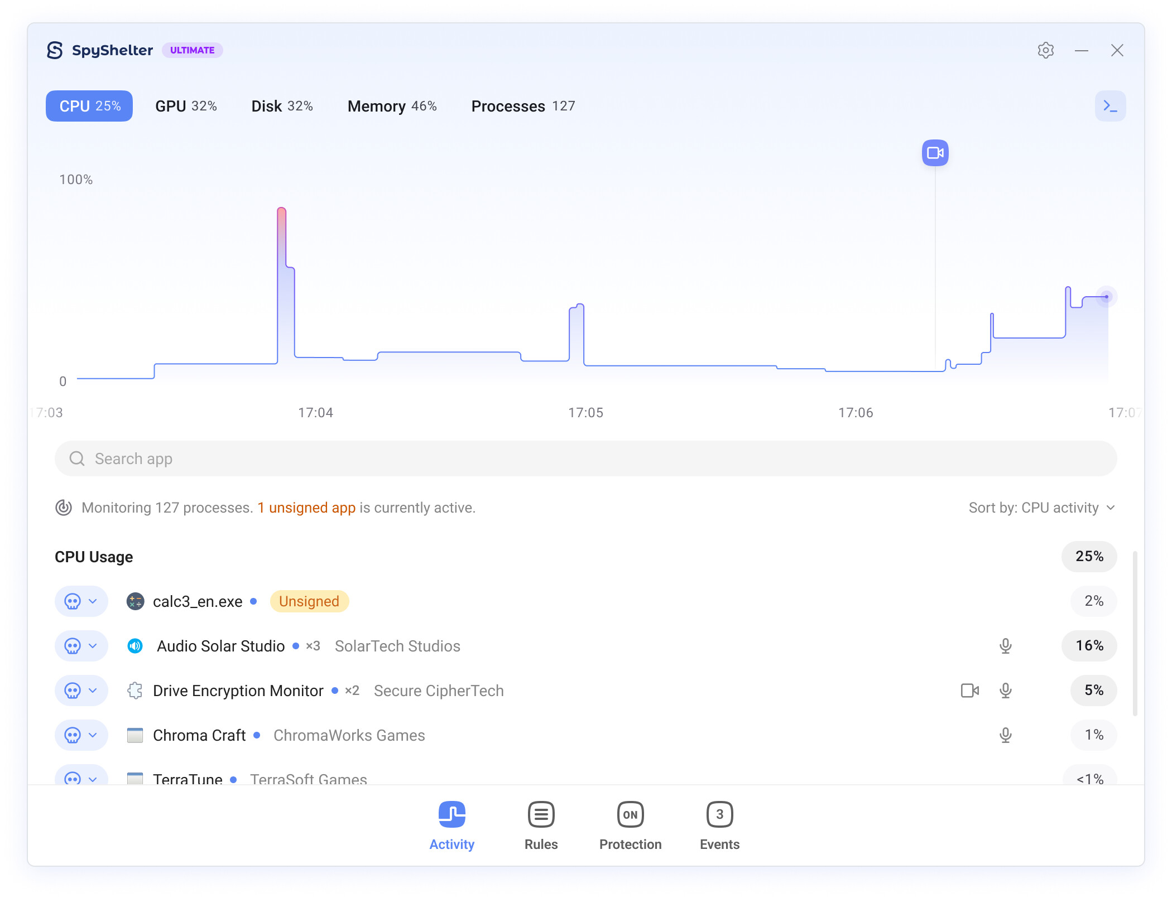Screen dimensions: 1172x898
Task: Click the camera event marker on chart
Action: click(935, 153)
